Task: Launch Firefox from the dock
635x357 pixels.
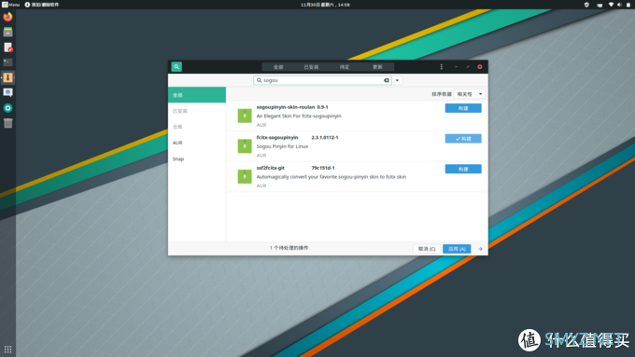Action: coord(7,17)
